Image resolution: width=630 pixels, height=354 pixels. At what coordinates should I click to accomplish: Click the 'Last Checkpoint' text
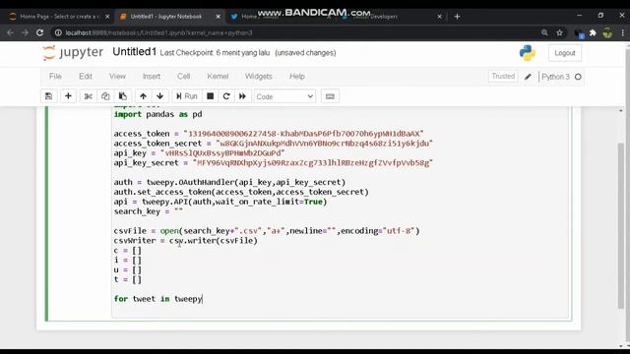pyautogui.click(x=215, y=53)
